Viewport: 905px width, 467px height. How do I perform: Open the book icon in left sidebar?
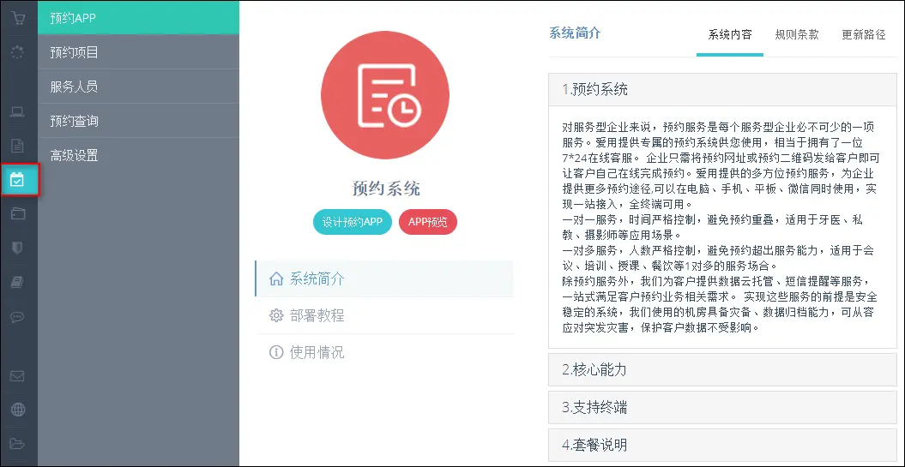(18, 282)
